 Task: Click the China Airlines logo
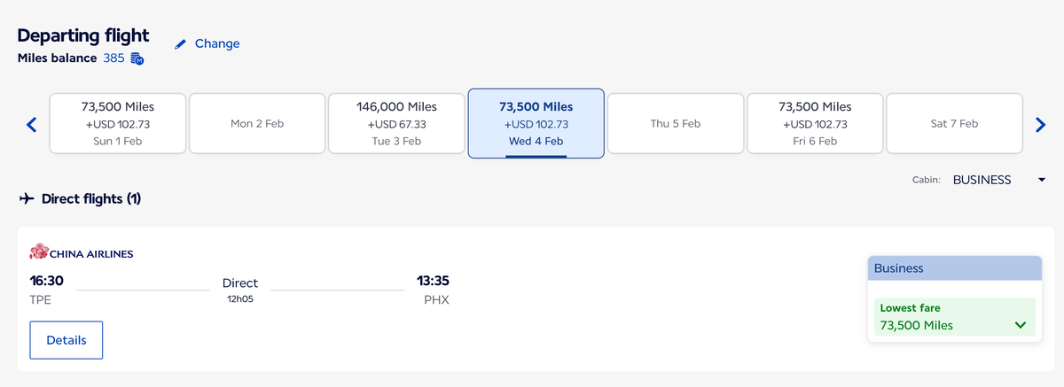(x=81, y=253)
